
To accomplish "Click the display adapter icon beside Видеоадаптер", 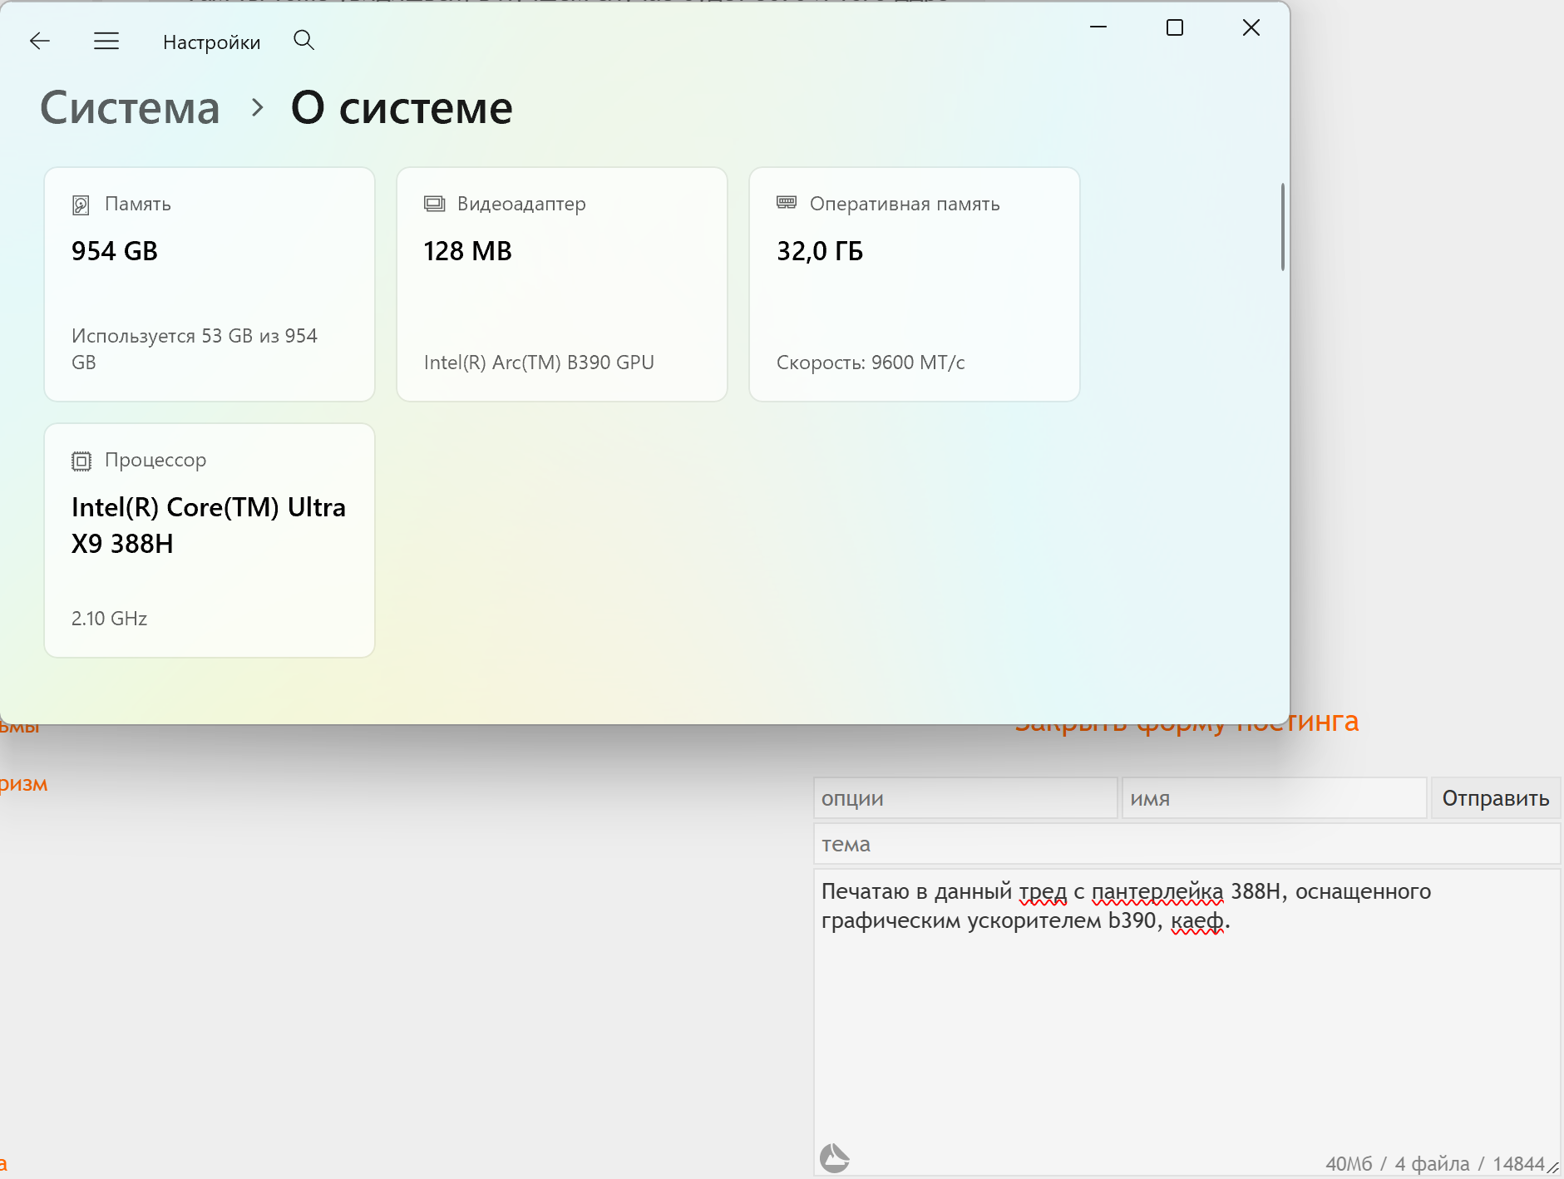I will pyautogui.click(x=434, y=204).
